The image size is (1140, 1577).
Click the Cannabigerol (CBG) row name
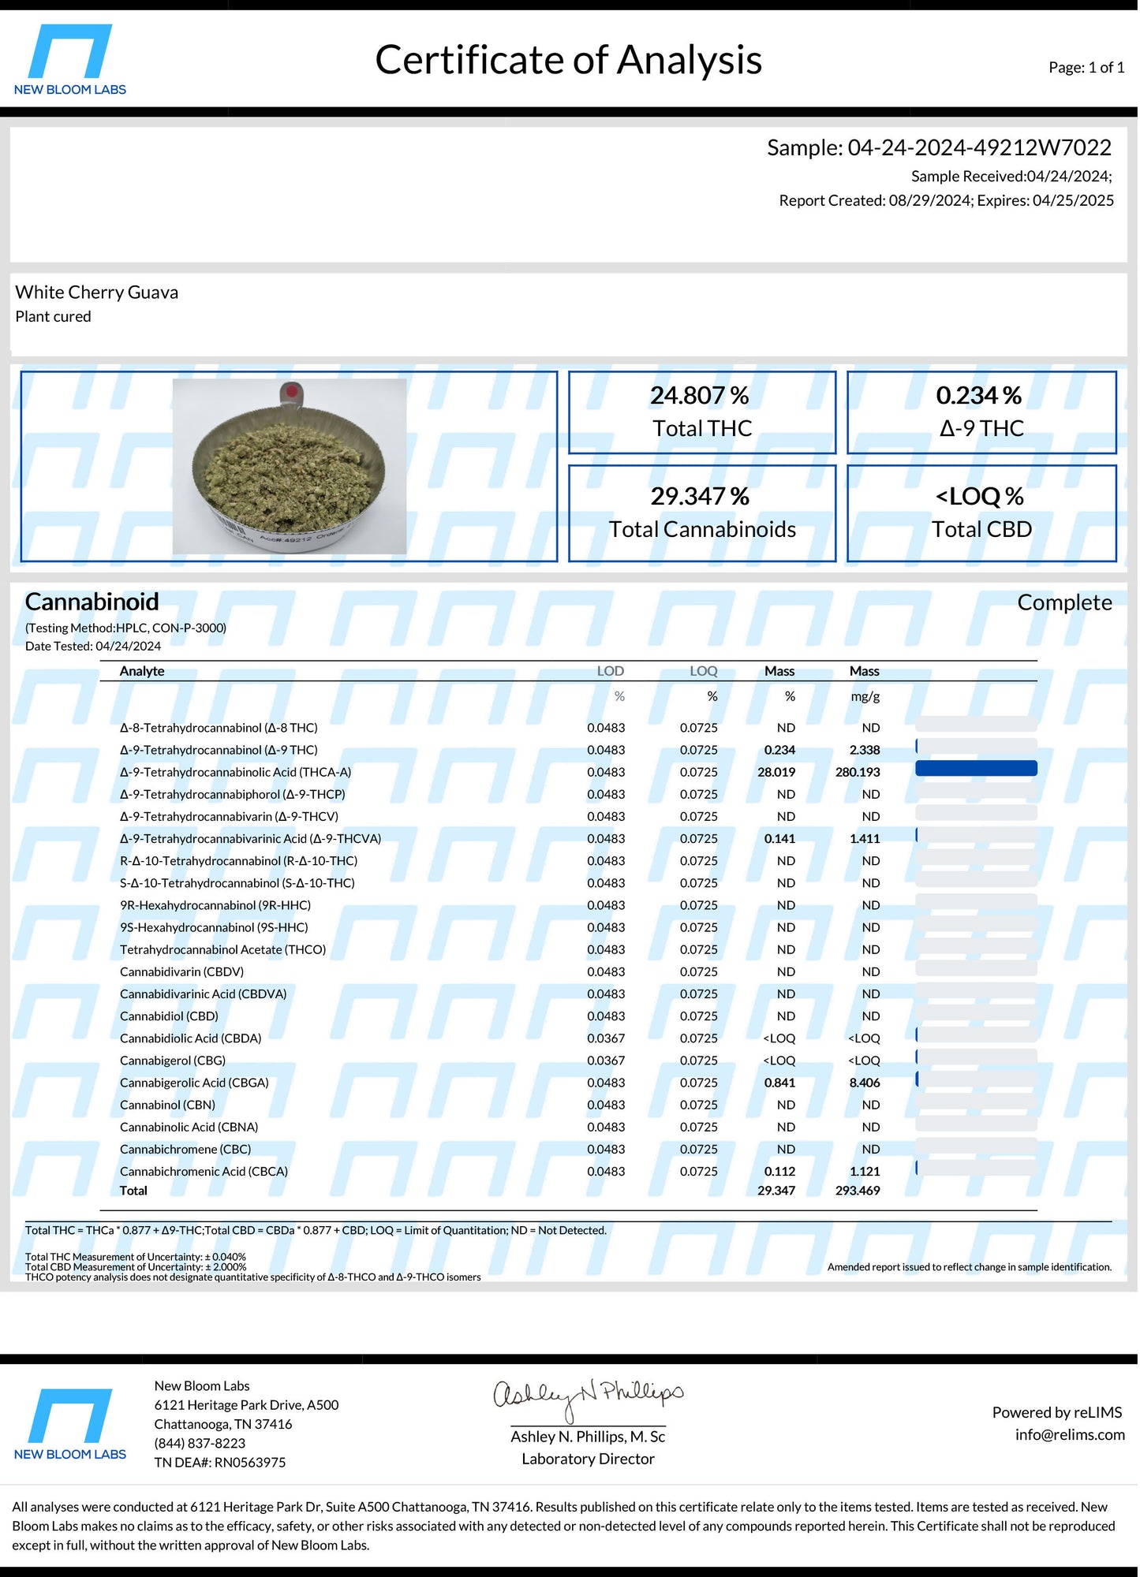173,1061
